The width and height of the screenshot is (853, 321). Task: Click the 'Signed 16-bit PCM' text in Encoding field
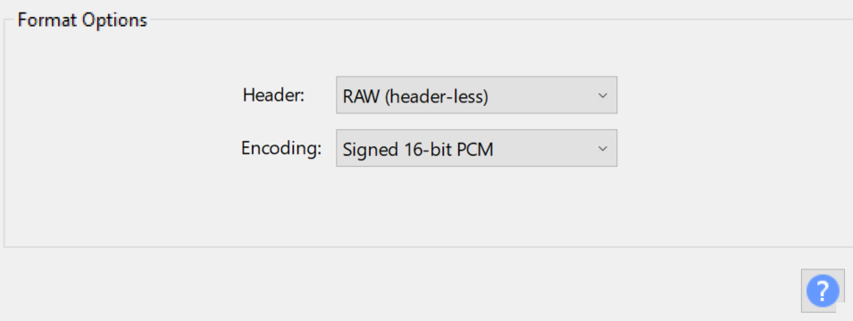point(418,150)
